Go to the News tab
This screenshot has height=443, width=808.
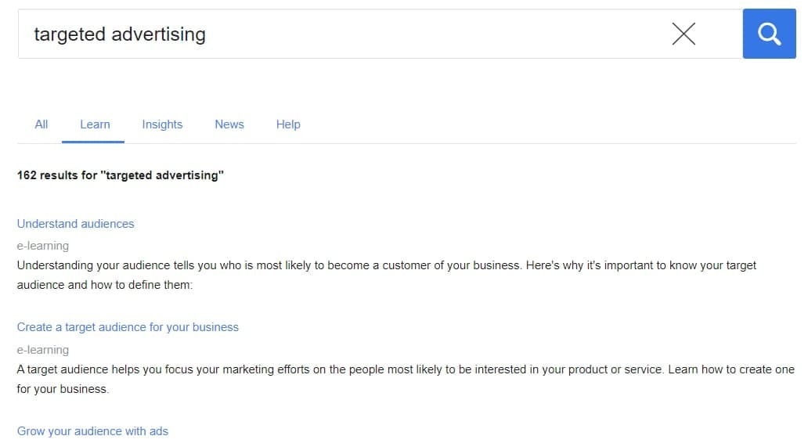click(229, 124)
